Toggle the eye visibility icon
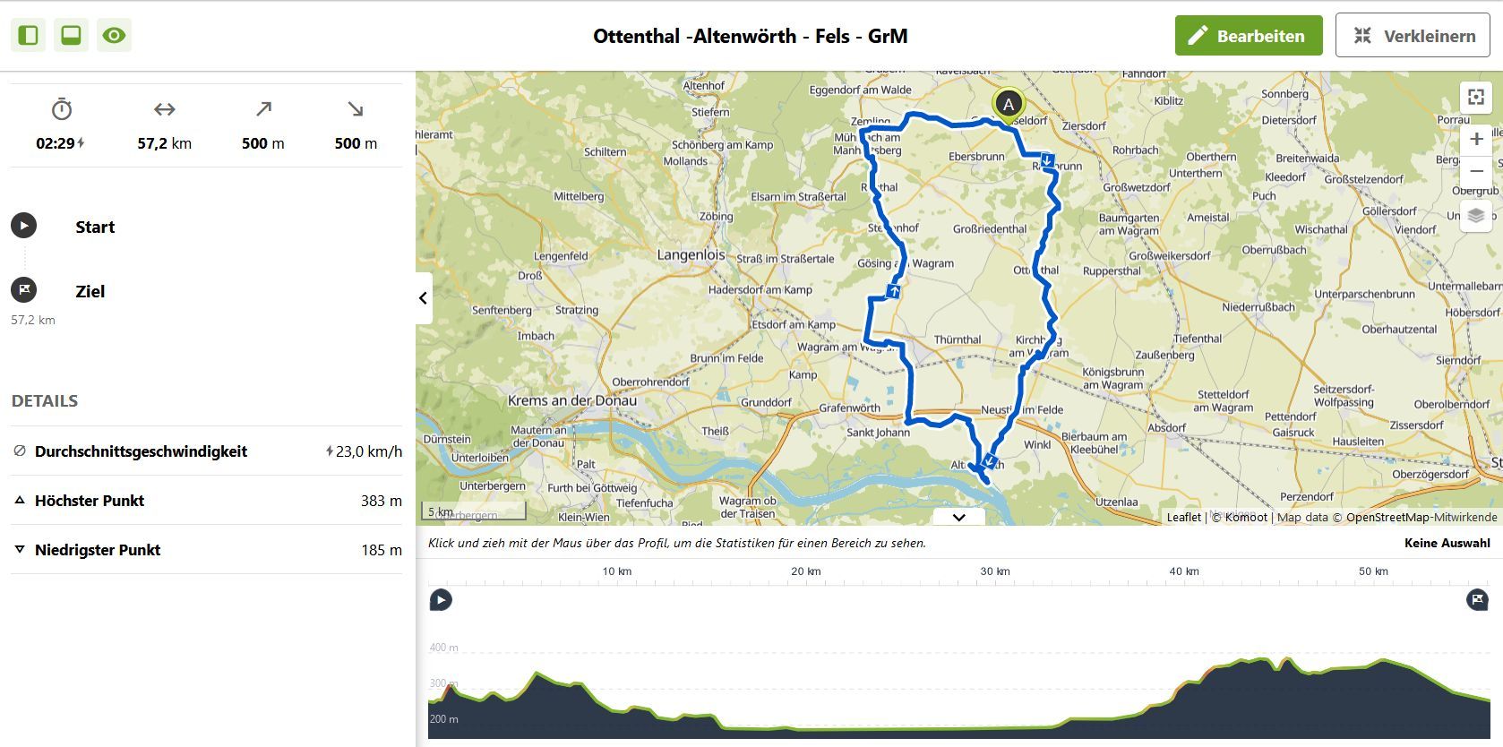Image resolution: width=1503 pixels, height=747 pixels. coord(114,35)
